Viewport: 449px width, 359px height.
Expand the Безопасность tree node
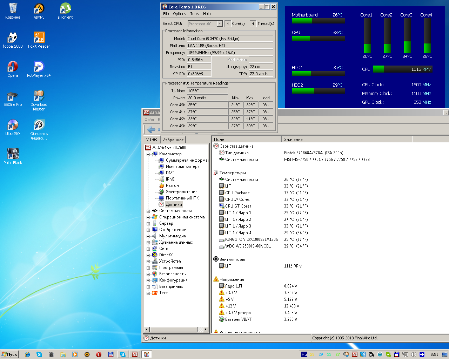point(148,274)
